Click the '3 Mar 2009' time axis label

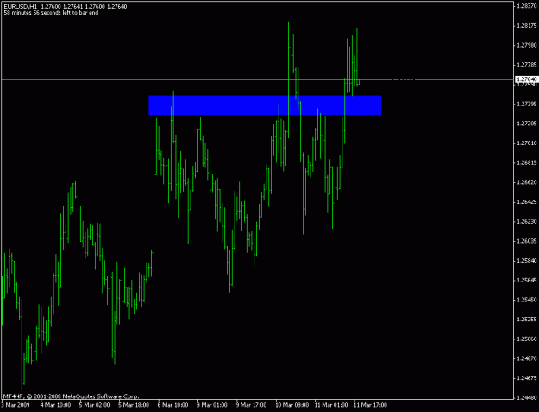17,405
